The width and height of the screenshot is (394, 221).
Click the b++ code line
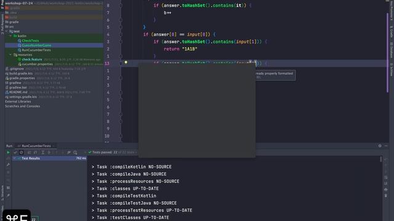tap(167, 13)
